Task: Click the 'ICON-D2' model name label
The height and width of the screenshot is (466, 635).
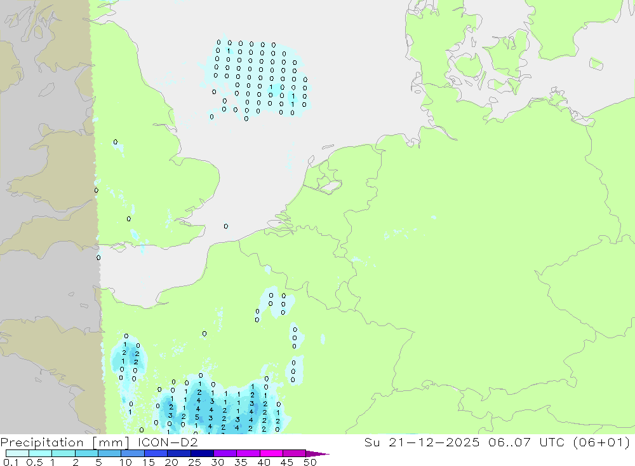Action: pyautogui.click(x=168, y=442)
